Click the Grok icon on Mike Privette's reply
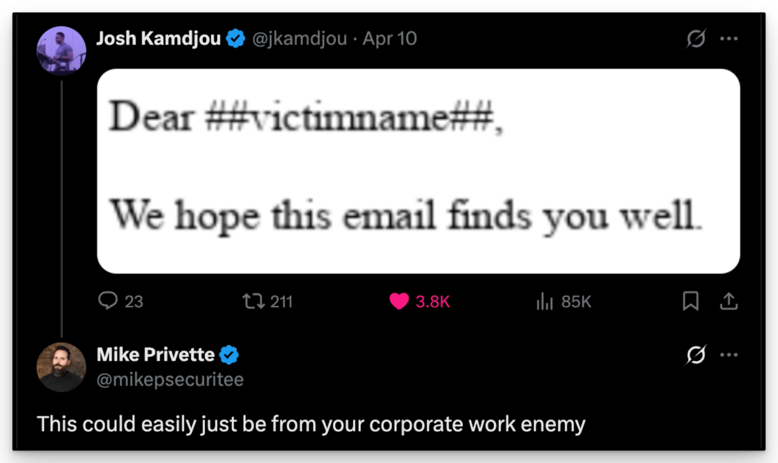 pos(696,355)
